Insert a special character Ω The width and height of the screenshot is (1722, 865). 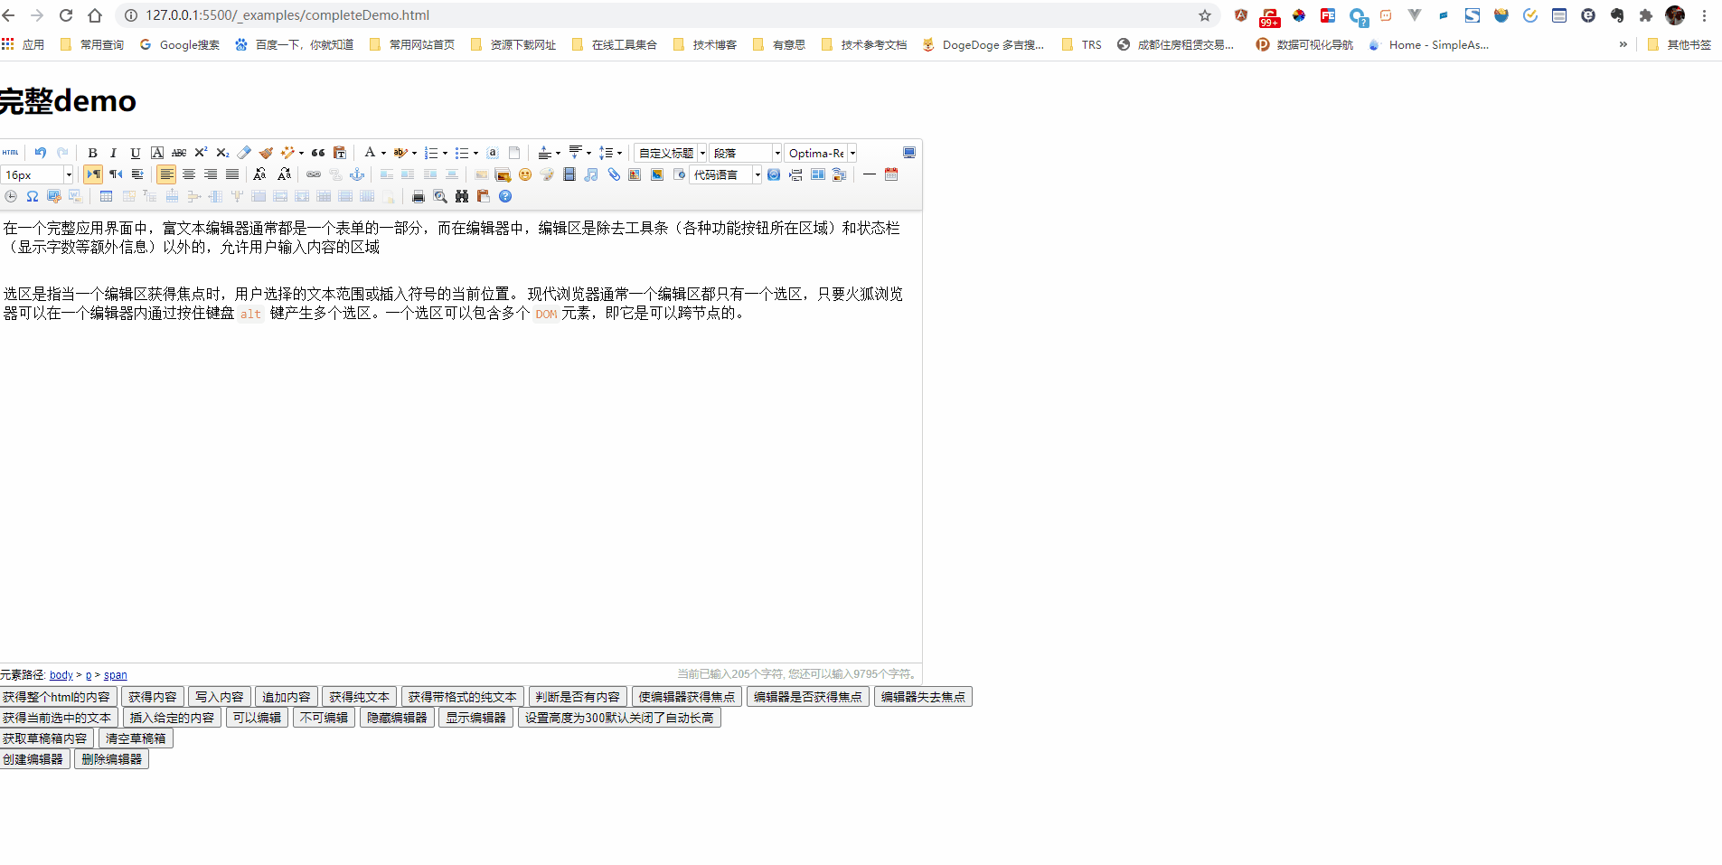(32, 195)
